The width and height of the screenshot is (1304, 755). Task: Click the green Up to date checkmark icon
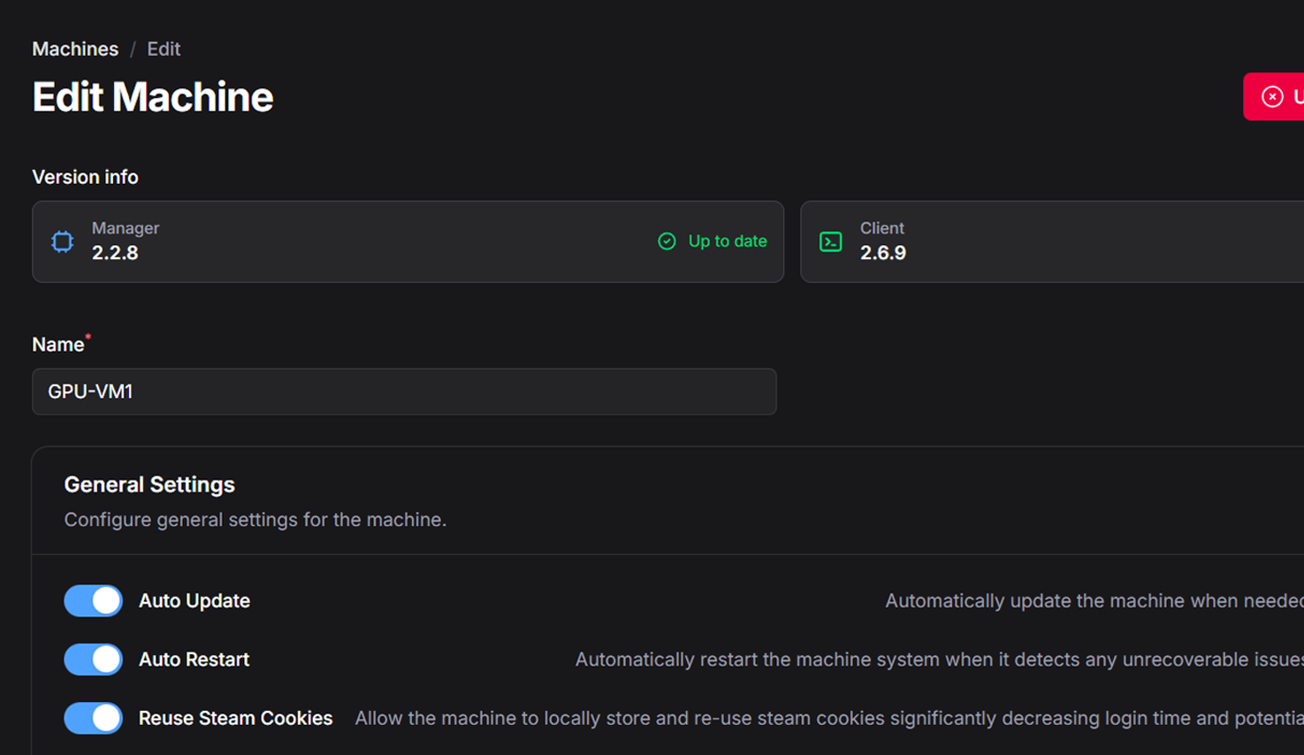(x=667, y=241)
